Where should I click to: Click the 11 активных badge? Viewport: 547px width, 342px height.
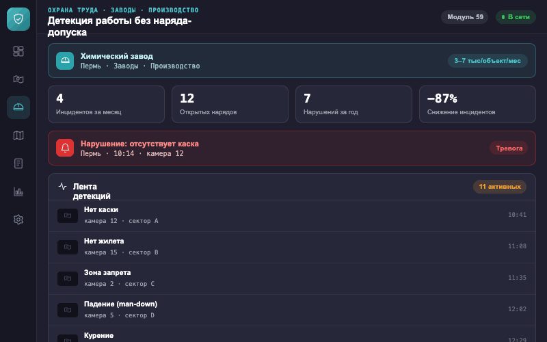coord(500,186)
